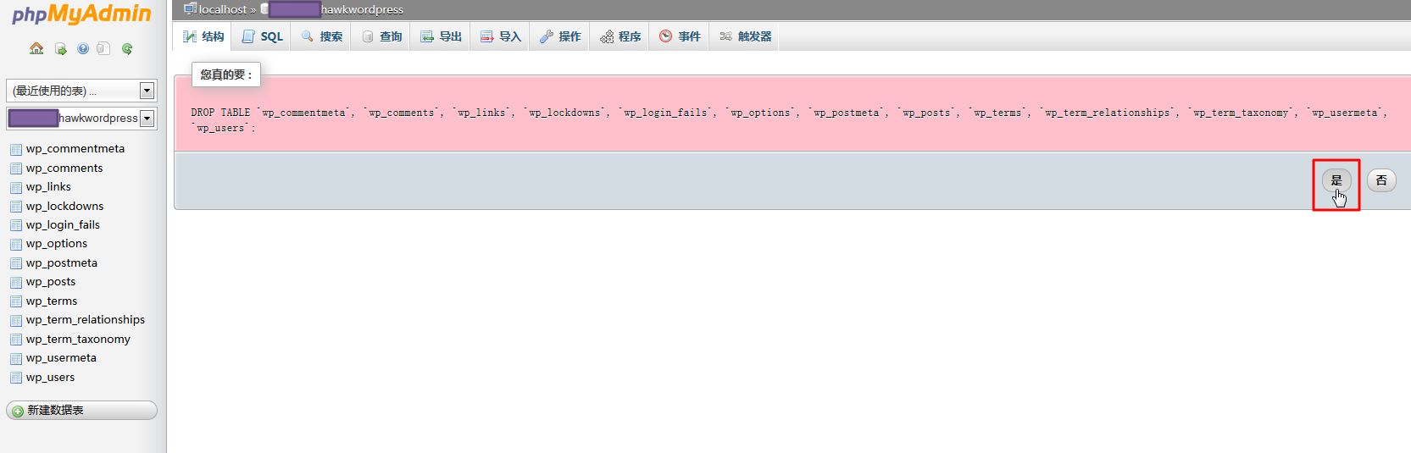Switch to the 操作 operations tab
The height and width of the screenshot is (453, 1411).
click(560, 36)
